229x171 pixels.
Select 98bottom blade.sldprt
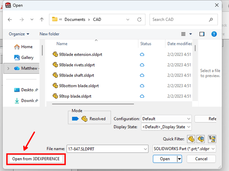point(79,86)
